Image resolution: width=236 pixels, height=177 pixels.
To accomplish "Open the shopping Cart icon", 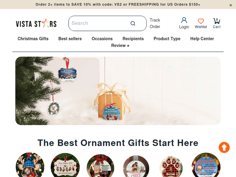I will coord(216,21).
